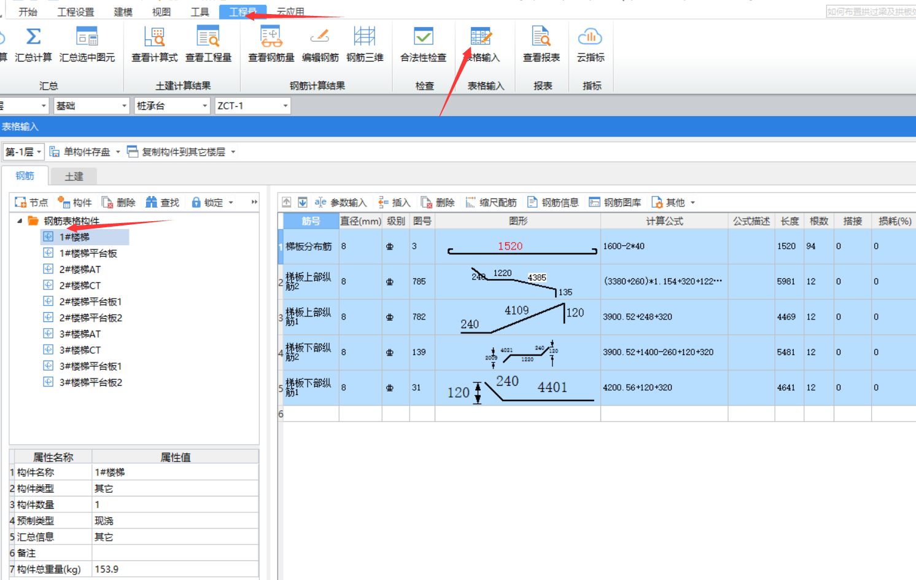Image resolution: width=916 pixels, height=580 pixels.
Task: Click 删除 in the rebar table toolbar
Action: [x=438, y=202]
